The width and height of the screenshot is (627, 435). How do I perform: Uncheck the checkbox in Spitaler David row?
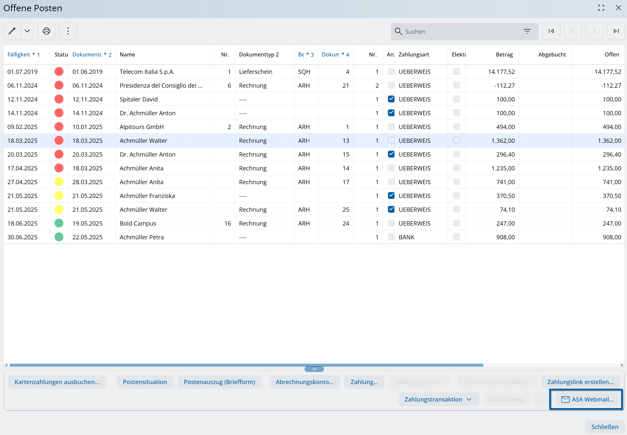[391, 99]
